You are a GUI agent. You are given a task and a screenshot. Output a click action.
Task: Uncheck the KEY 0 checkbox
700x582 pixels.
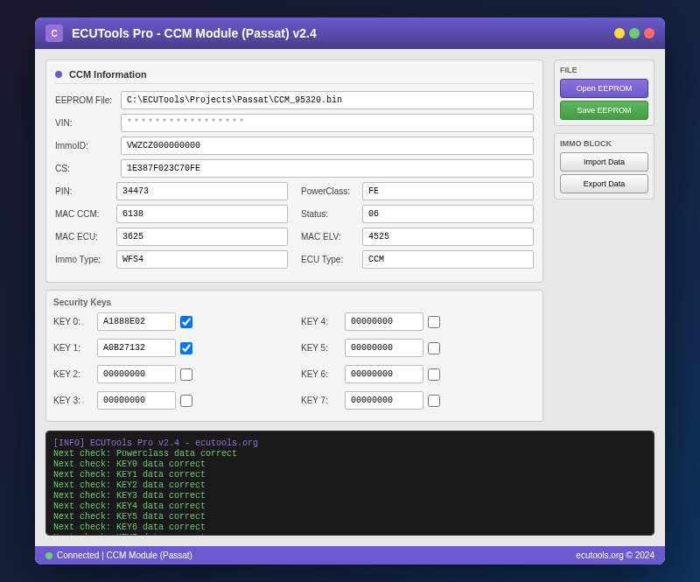(185, 322)
